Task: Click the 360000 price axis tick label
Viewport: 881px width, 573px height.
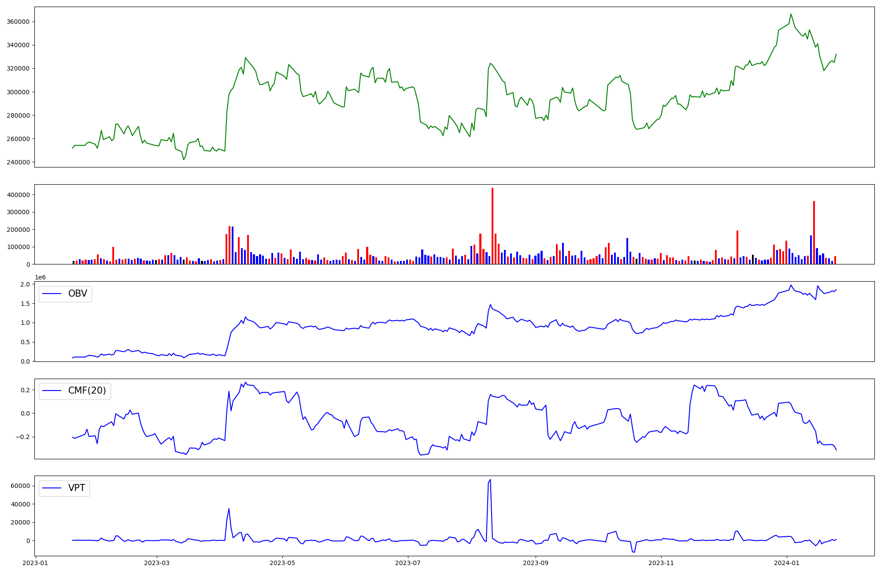Action: [19, 22]
